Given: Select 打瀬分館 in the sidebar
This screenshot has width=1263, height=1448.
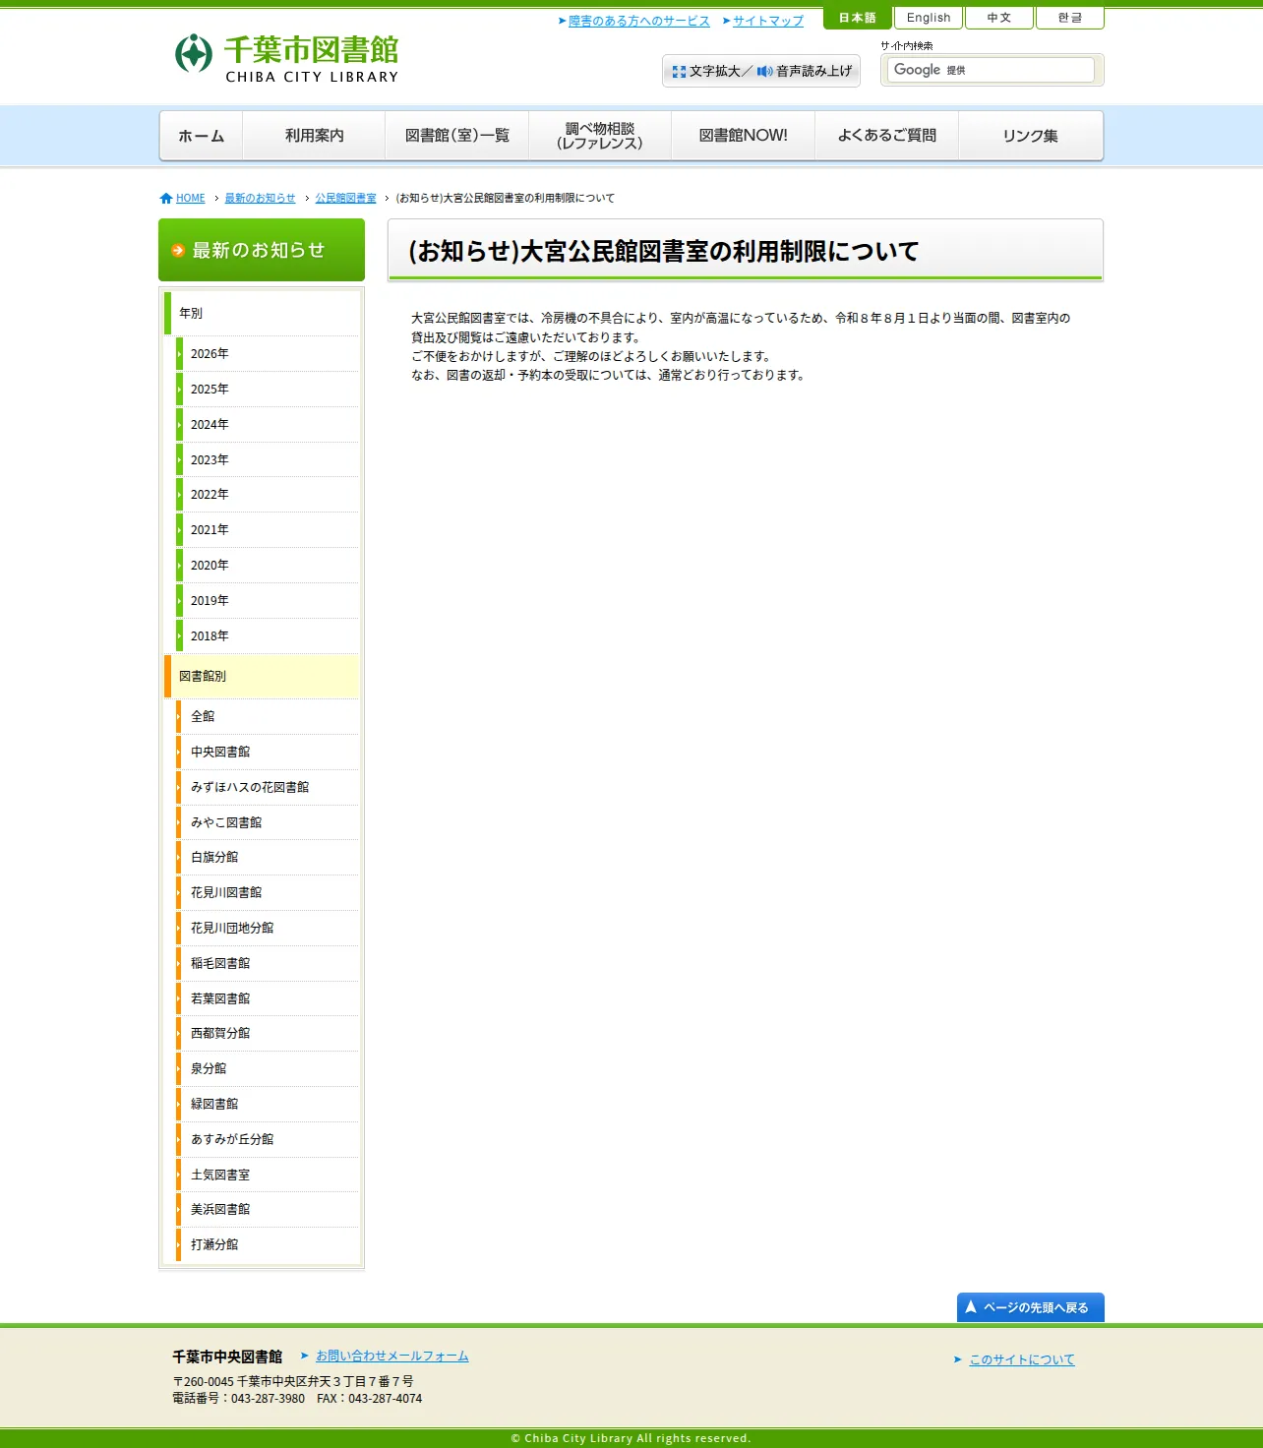Looking at the screenshot, I should point(268,1245).
